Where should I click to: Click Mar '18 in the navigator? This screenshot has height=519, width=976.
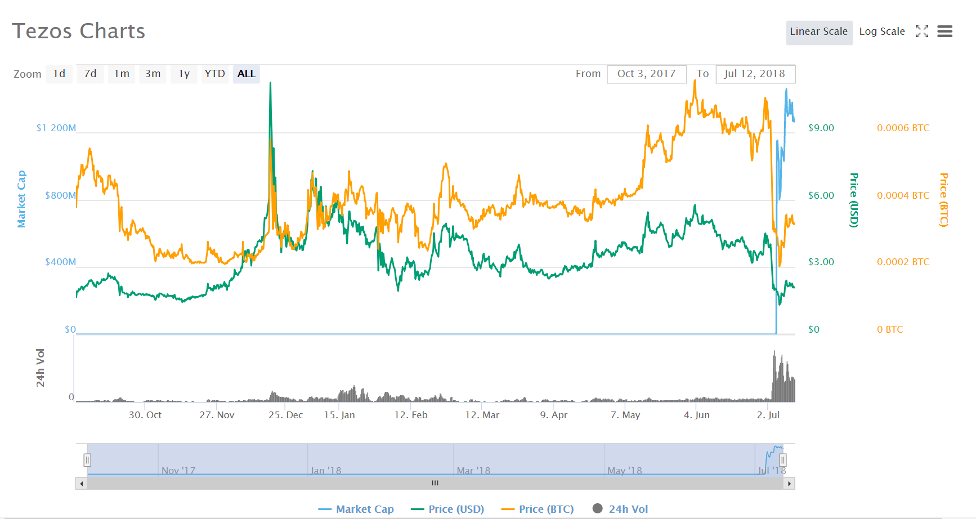coord(473,471)
